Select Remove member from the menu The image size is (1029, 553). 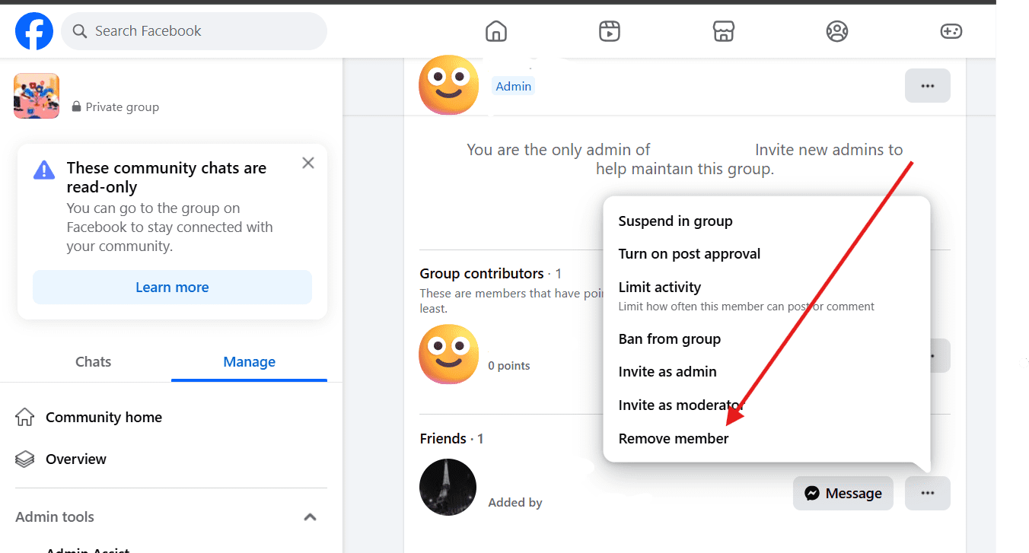(673, 438)
